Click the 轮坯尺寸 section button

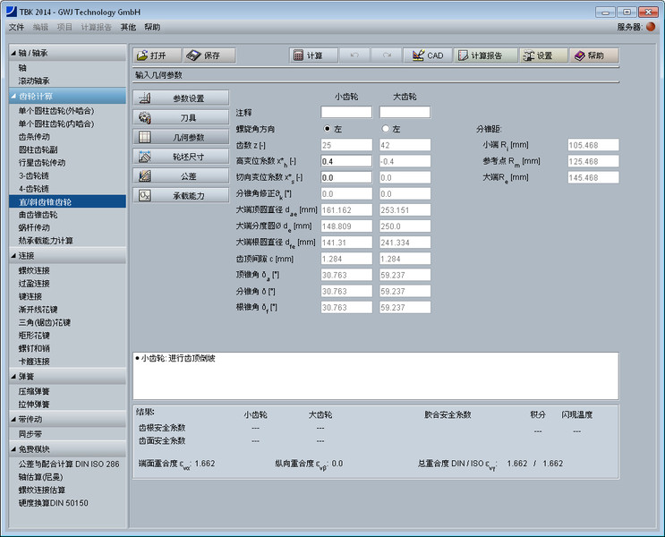(x=181, y=157)
